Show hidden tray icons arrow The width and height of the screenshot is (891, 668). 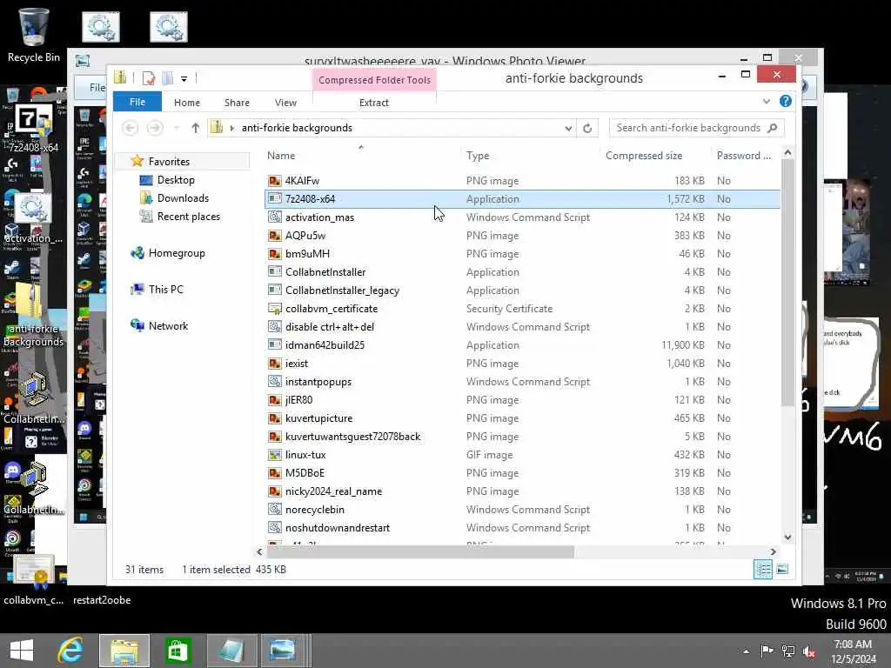[746, 651]
